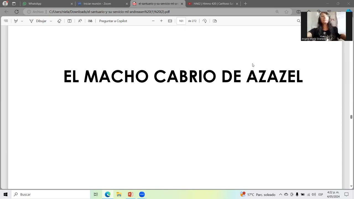Close the Iniciar reunión Zoom tab
Viewport: 354px width, 199px height.
pos(127,4)
